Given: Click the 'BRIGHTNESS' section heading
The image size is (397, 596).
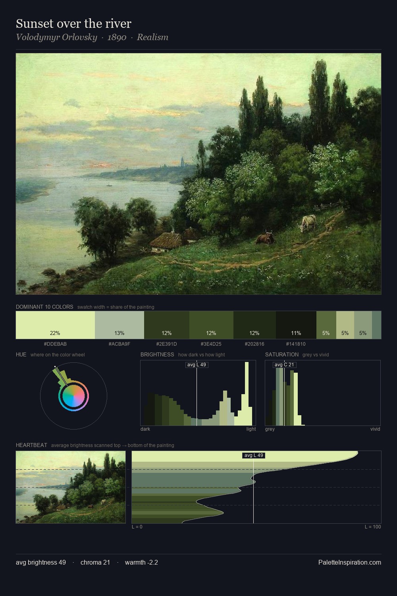Looking at the screenshot, I should pyautogui.click(x=157, y=354).
